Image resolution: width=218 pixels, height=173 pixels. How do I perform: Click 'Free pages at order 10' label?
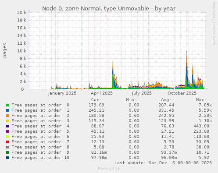tap(40, 158)
